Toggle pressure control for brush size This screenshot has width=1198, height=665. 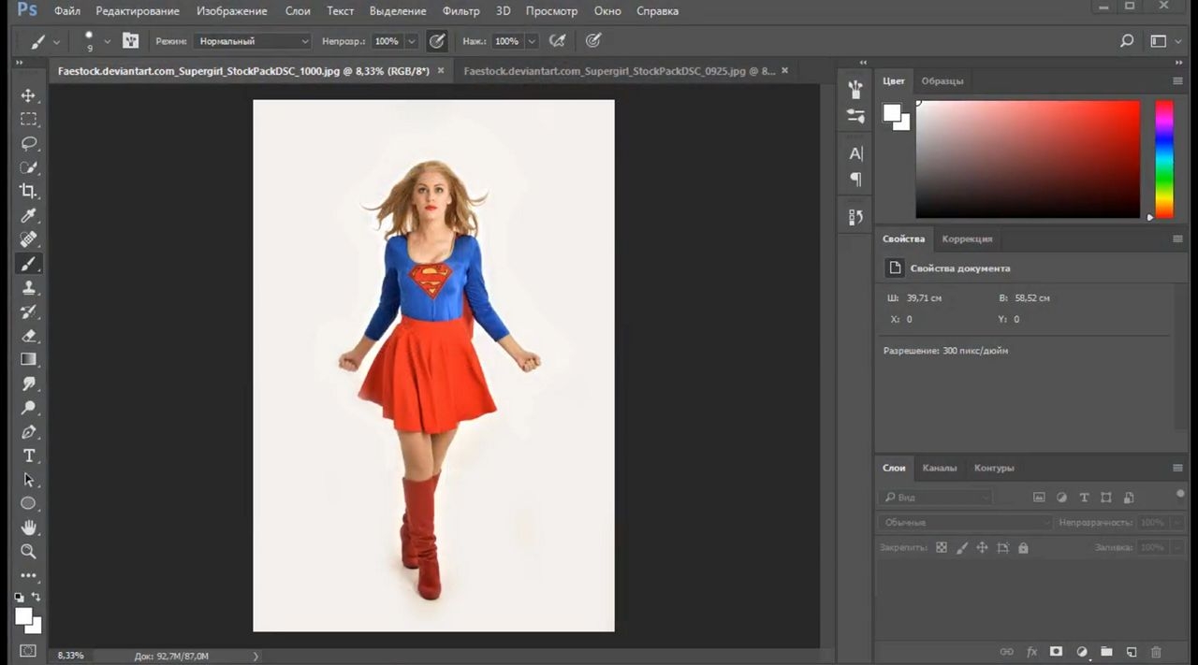(593, 41)
